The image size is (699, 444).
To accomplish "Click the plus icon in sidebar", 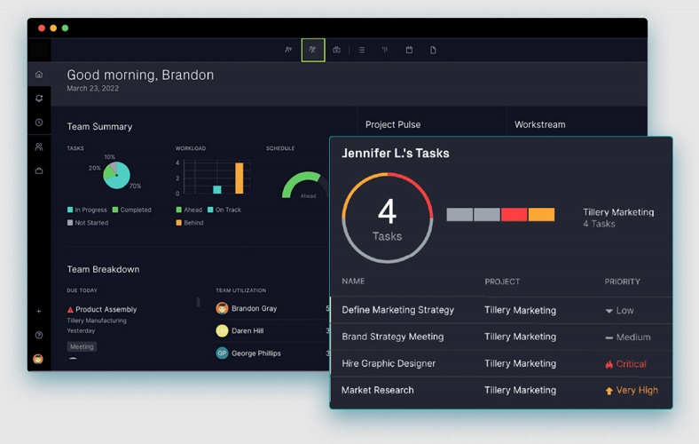I will pos(39,312).
